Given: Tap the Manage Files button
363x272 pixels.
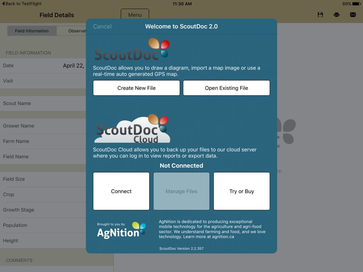Looking at the screenshot, I should click(x=181, y=191).
